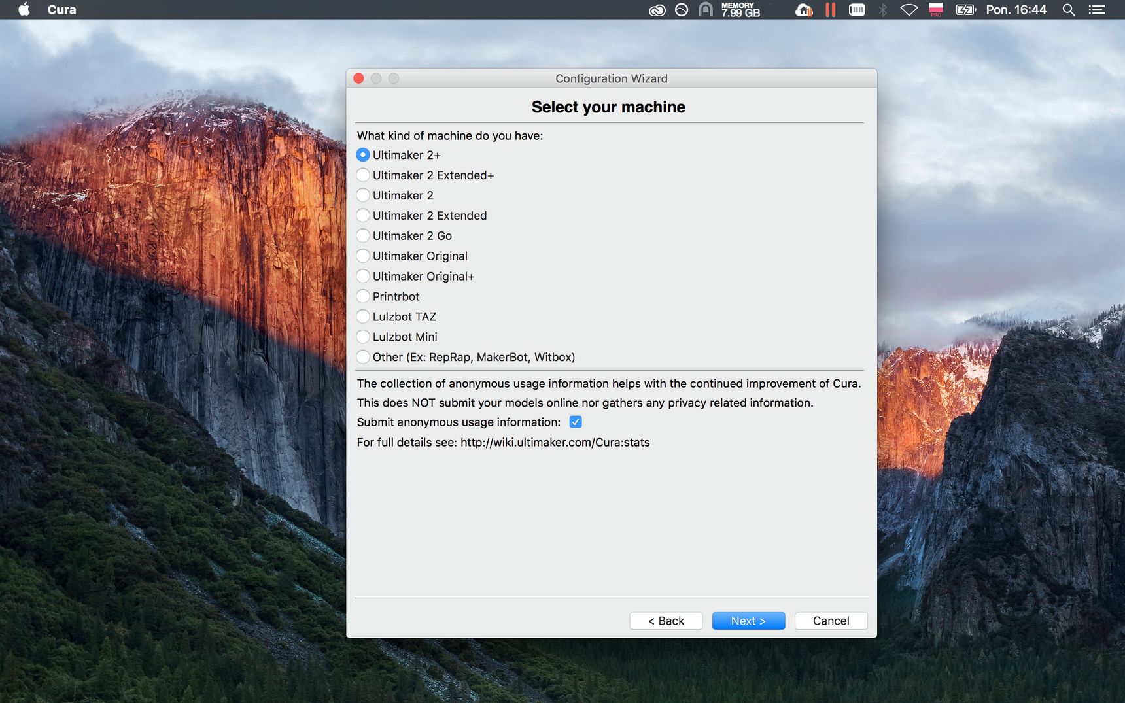Open the battery status menu
Screen dimensions: 1125x703
click(x=966, y=10)
